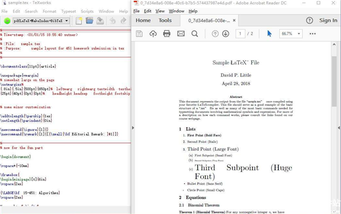Click the "Sample LaTeX File" title in PDF
The height and width of the screenshot is (214, 341).
(x=236, y=62)
